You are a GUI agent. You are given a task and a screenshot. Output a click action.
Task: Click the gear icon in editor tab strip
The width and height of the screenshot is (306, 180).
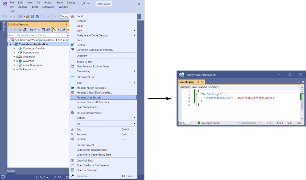click(x=303, y=82)
